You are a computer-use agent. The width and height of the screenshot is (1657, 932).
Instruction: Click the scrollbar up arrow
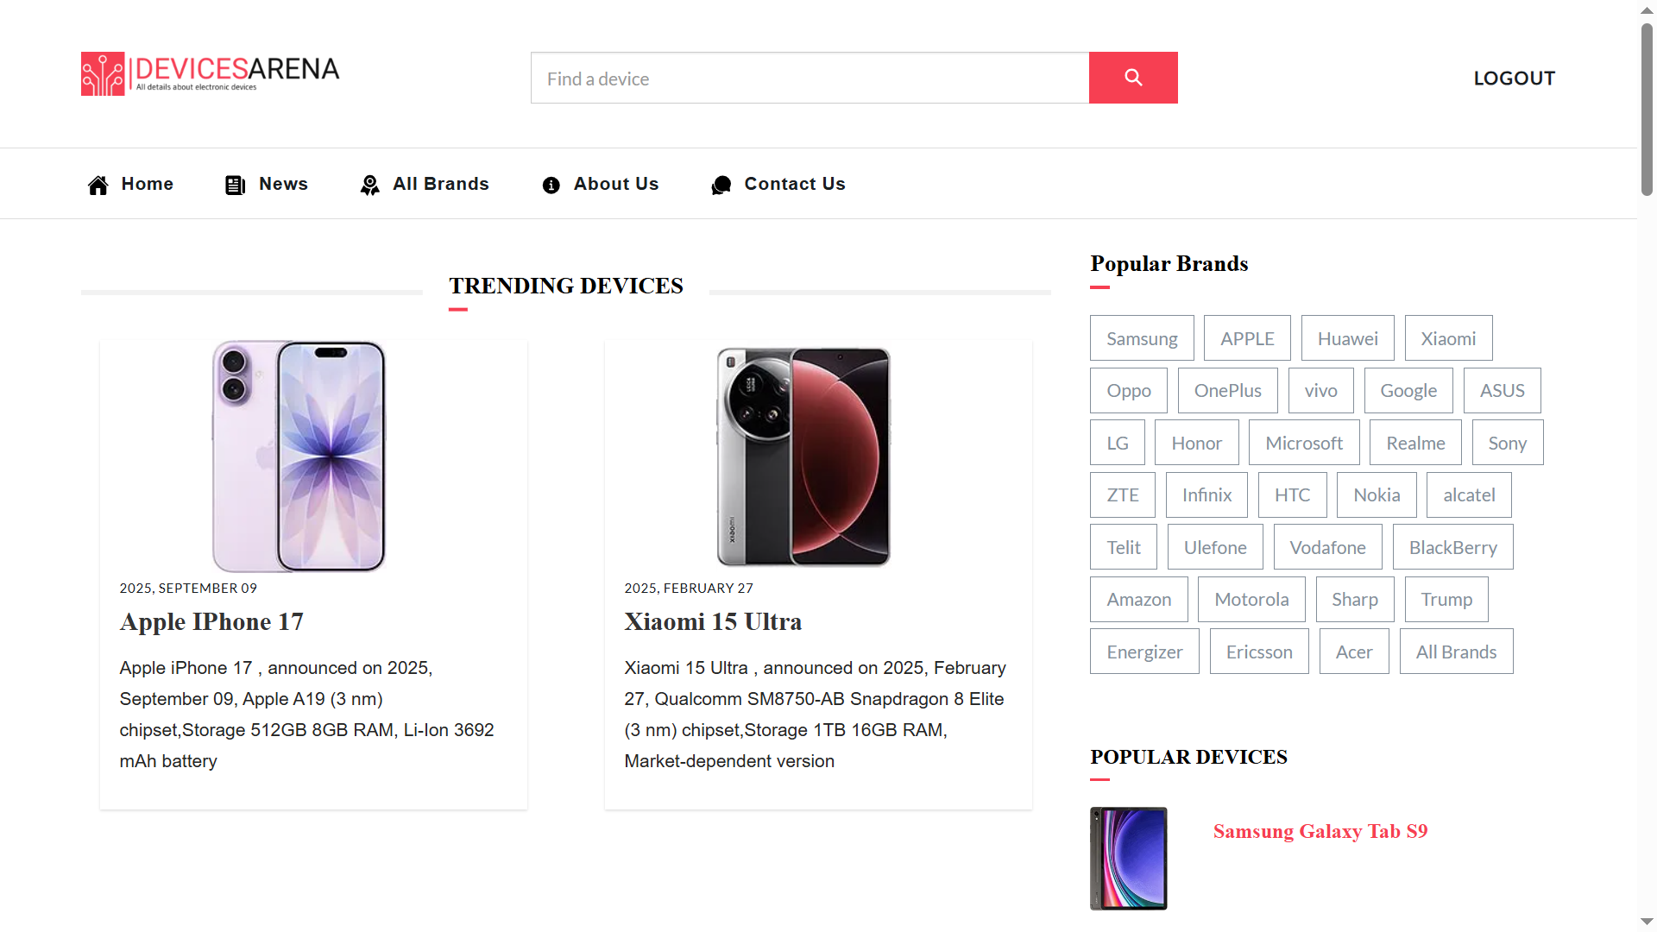point(1646,9)
